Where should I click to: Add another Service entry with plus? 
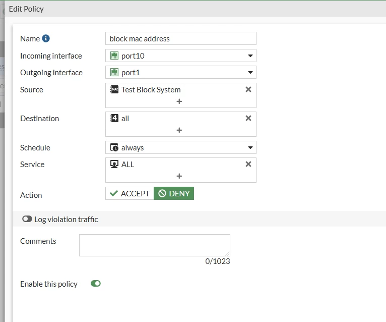click(179, 176)
